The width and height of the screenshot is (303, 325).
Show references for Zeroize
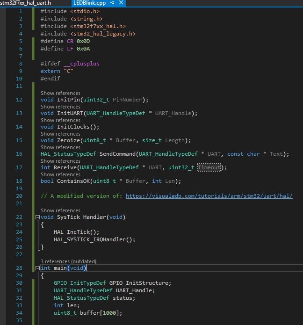(60, 134)
